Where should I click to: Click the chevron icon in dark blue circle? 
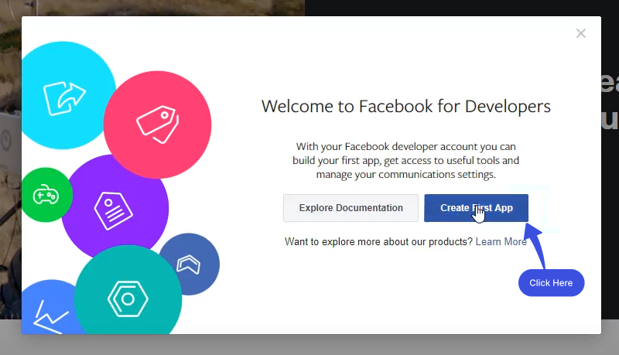click(x=188, y=265)
